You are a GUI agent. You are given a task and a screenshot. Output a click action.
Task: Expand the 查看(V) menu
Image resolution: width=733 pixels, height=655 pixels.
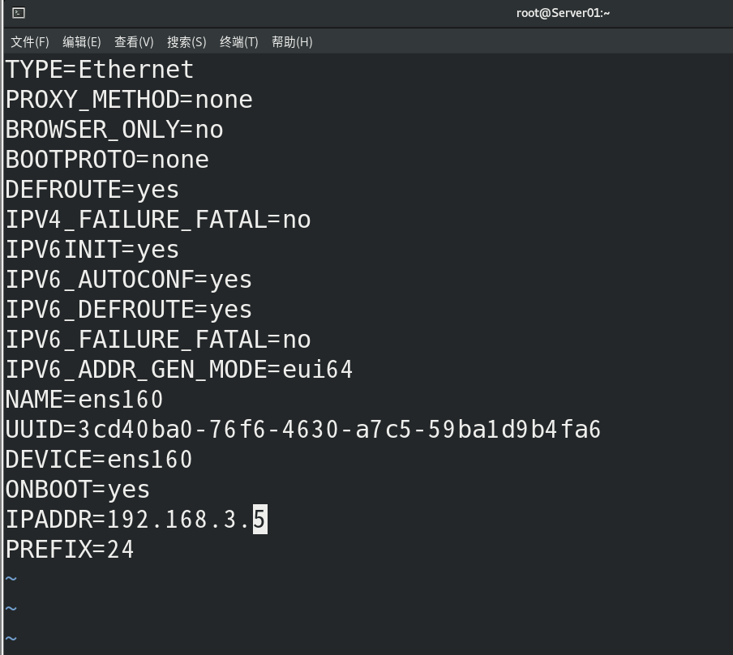pyautogui.click(x=134, y=42)
